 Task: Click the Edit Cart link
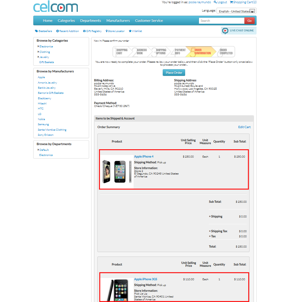244,127
